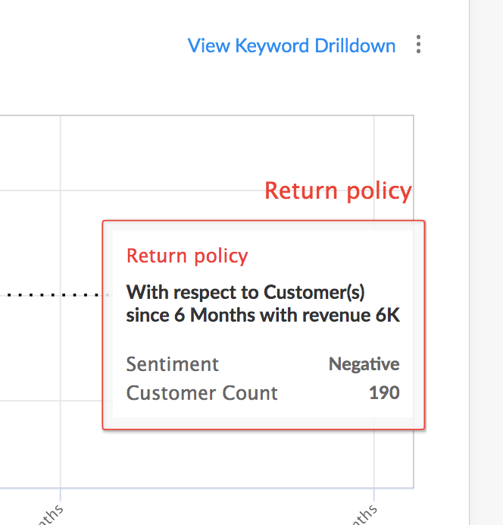The image size is (503, 525).
Task: Select the Customer Count label
Action: tap(202, 393)
